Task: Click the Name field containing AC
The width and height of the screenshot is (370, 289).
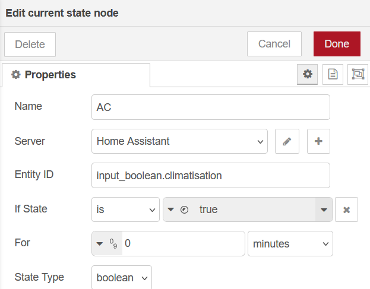Action: [210, 107]
